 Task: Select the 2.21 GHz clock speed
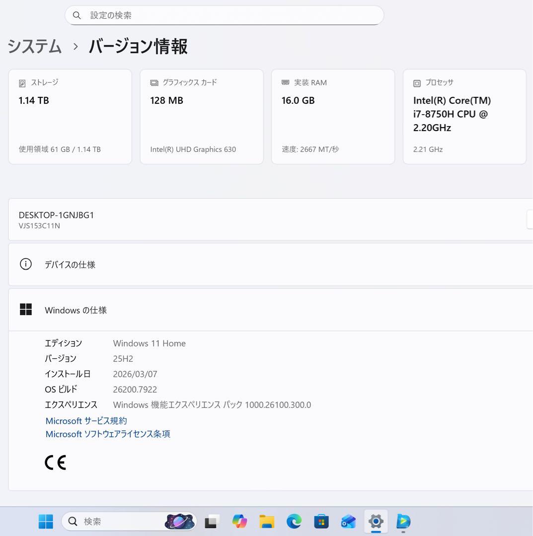428,149
